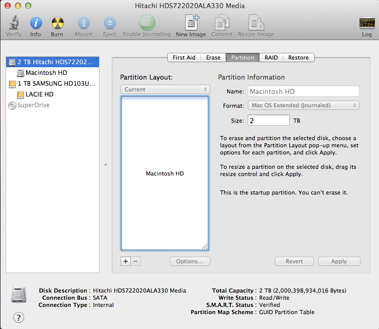Click the Burn toolbar icon
The width and height of the screenshot is (379, 329).
click(x=57, y=23)
